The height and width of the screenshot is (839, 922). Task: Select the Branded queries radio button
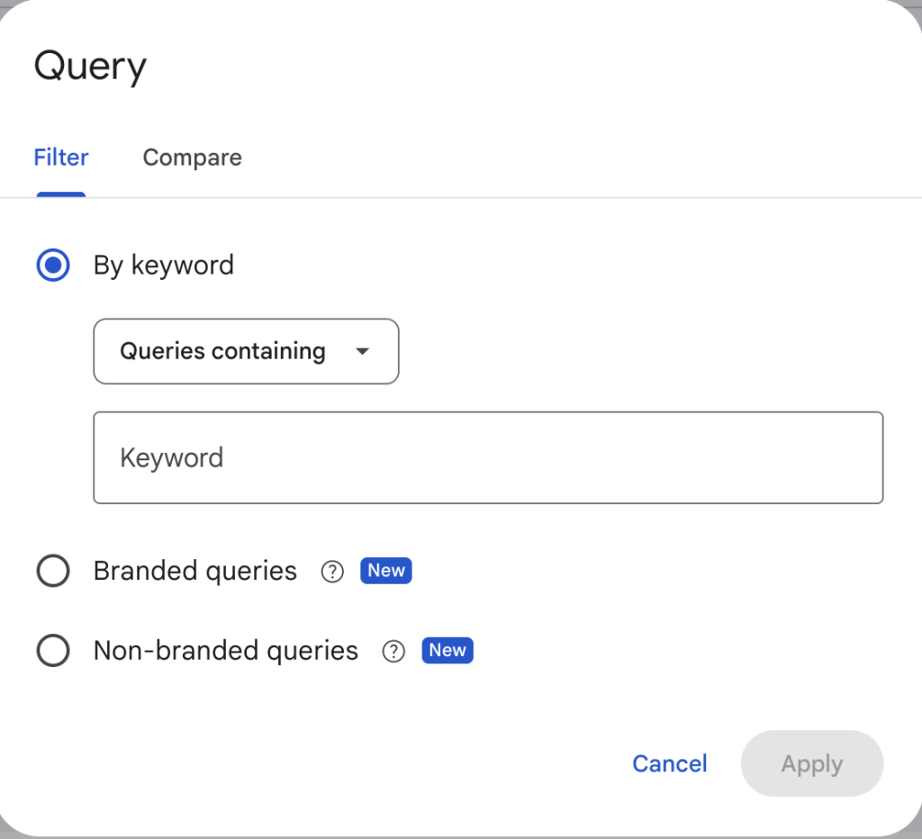[x=53, y=572]
